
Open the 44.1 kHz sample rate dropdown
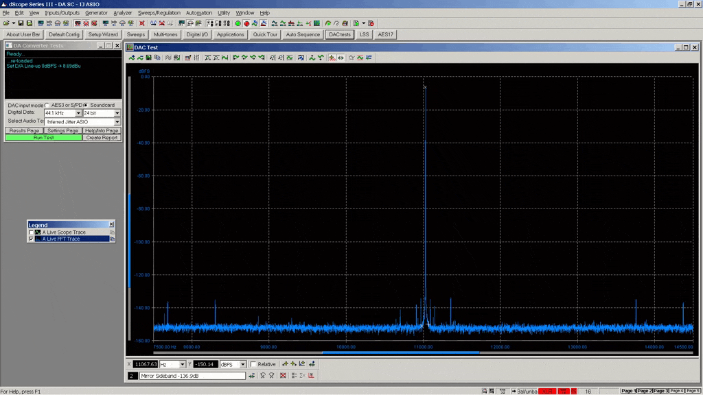click(x=78, y=113)
